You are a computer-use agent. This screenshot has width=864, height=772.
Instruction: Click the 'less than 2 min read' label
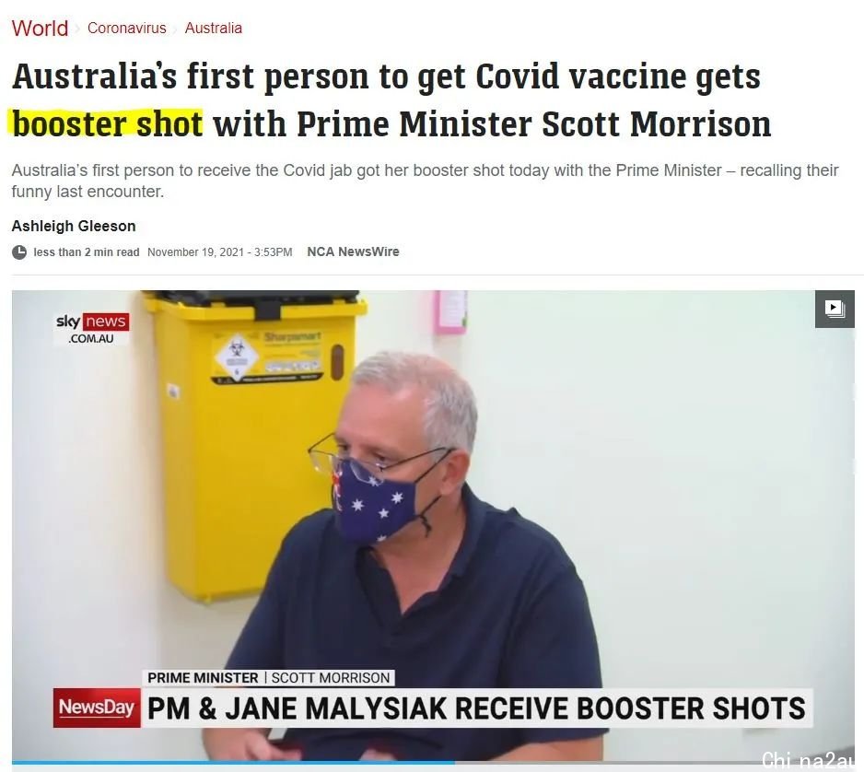point(87,252)
